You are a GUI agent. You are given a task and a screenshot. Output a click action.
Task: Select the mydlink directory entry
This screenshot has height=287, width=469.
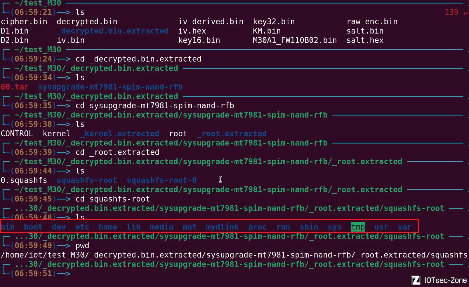[222, 227]
